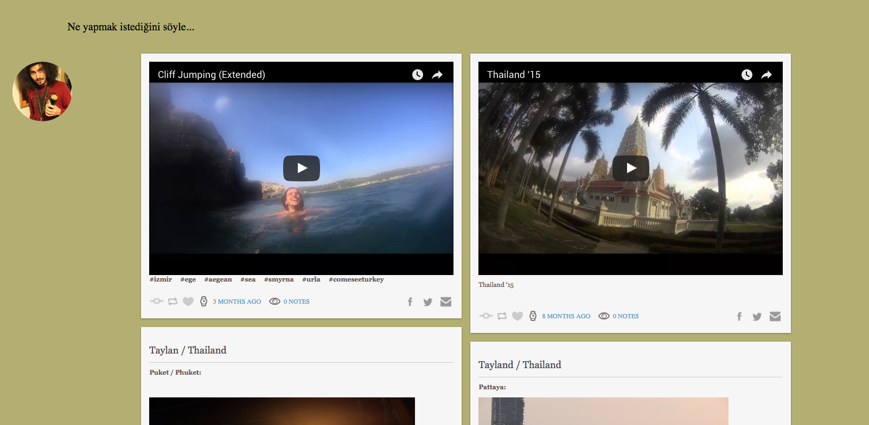The image size is (869, 425).
Task: Click the blog title Ne yapmak istediğini söyle...
Action: [131, 27]
